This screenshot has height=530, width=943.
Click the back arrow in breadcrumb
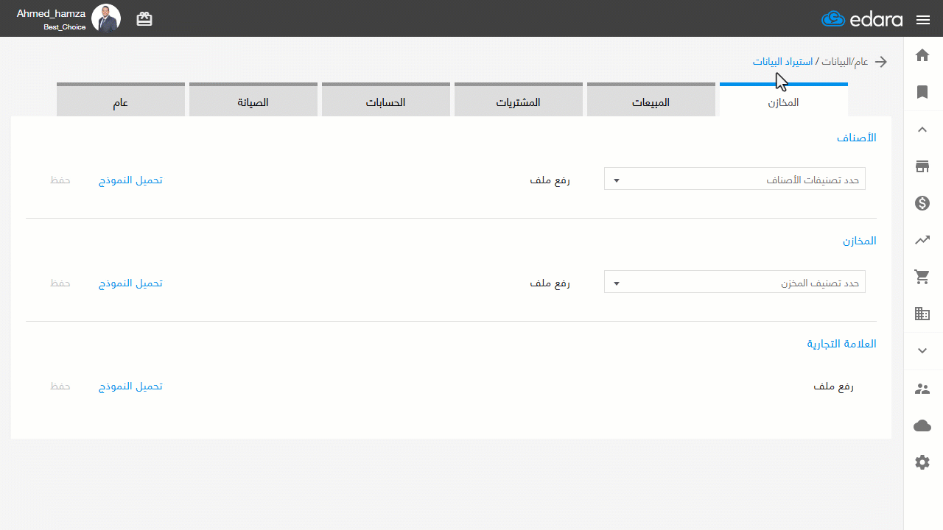point(881,62)
